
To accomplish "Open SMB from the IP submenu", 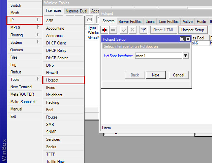I will tap(63, 125).
